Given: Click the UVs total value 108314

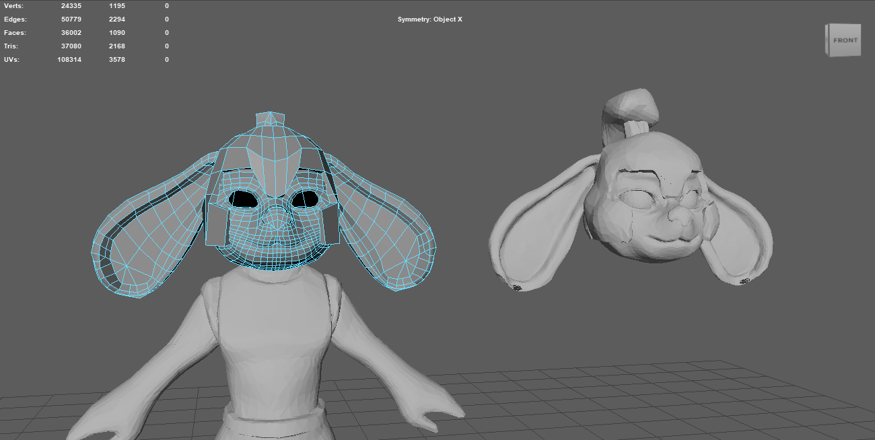Looking at the screenshot, I should point(70,60).
